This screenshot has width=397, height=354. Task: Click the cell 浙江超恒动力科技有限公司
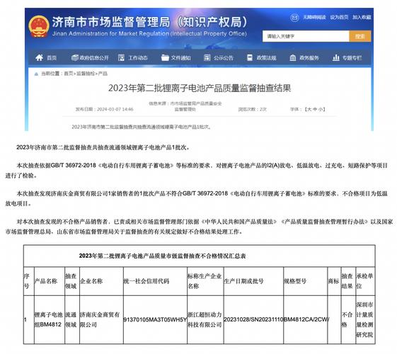click(x=205, y=319)
